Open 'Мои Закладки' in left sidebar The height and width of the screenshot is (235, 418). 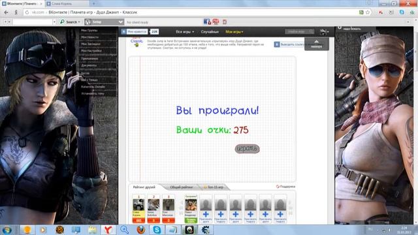point(91,44)
